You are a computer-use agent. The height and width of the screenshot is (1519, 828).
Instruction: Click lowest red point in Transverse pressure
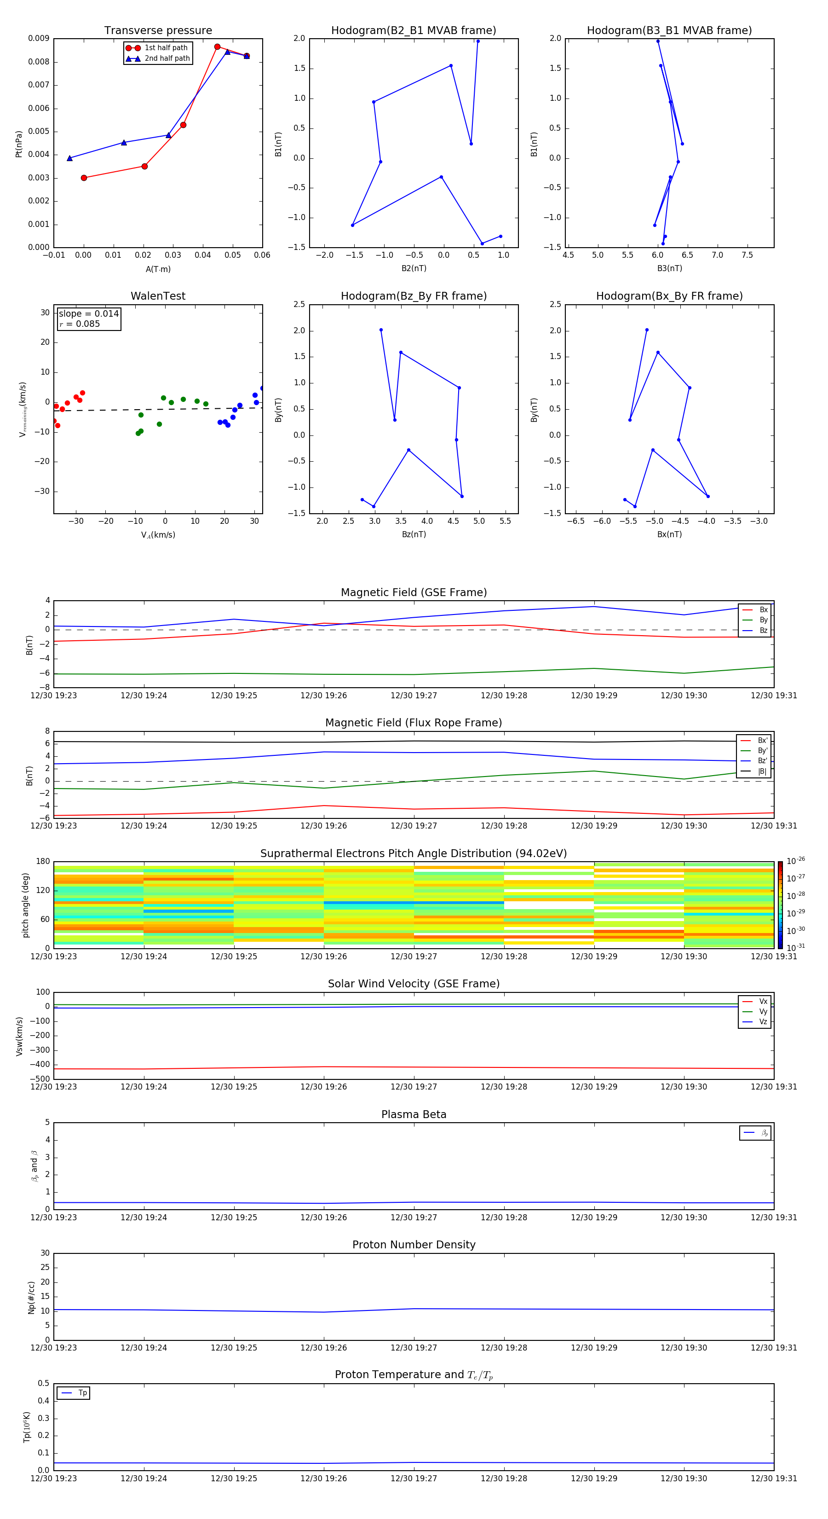pyautogui.click(x=84, y=178)
